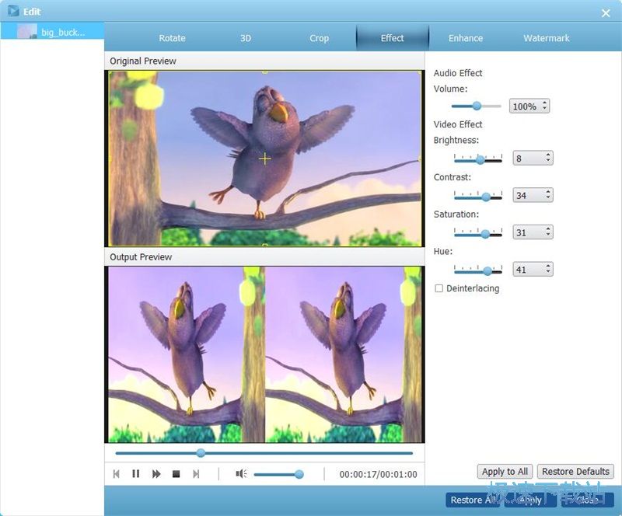Increase Brightness value with up arrow
The height and width of the screenshot is (516, 622).
coord(548,155)
